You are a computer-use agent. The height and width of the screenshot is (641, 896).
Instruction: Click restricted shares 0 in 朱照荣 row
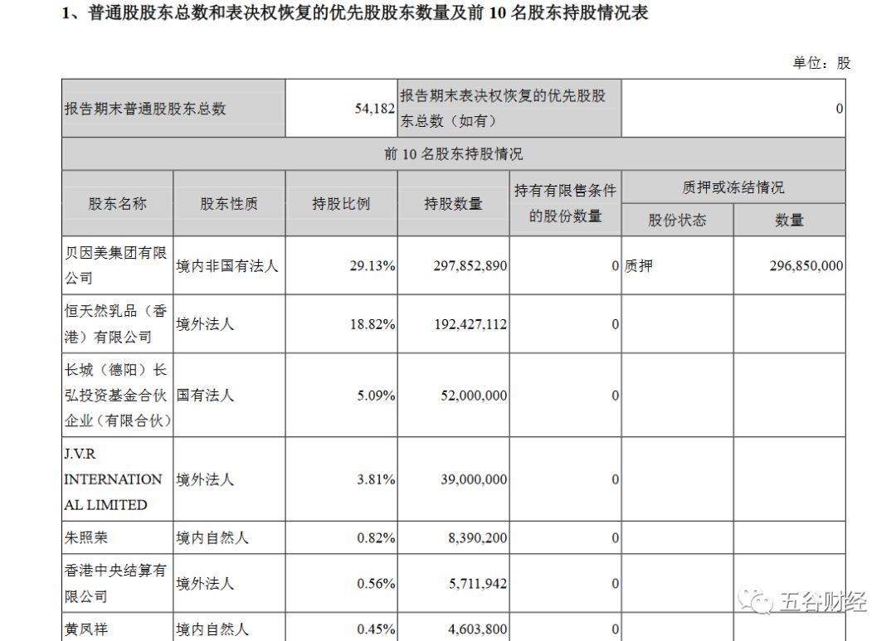pyautogui.click(x=616, y=538)
